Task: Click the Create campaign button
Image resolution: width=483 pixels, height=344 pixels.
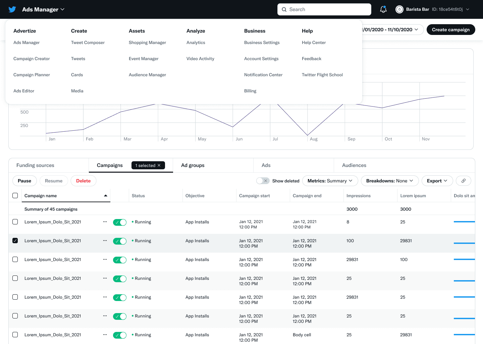Action: pyautogui.click(x=451, y=30)
